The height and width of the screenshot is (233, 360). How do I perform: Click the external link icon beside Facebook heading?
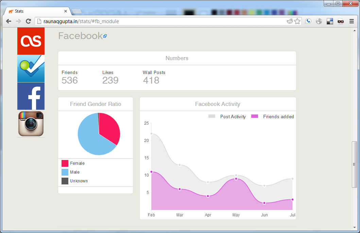tap(105, 36)
